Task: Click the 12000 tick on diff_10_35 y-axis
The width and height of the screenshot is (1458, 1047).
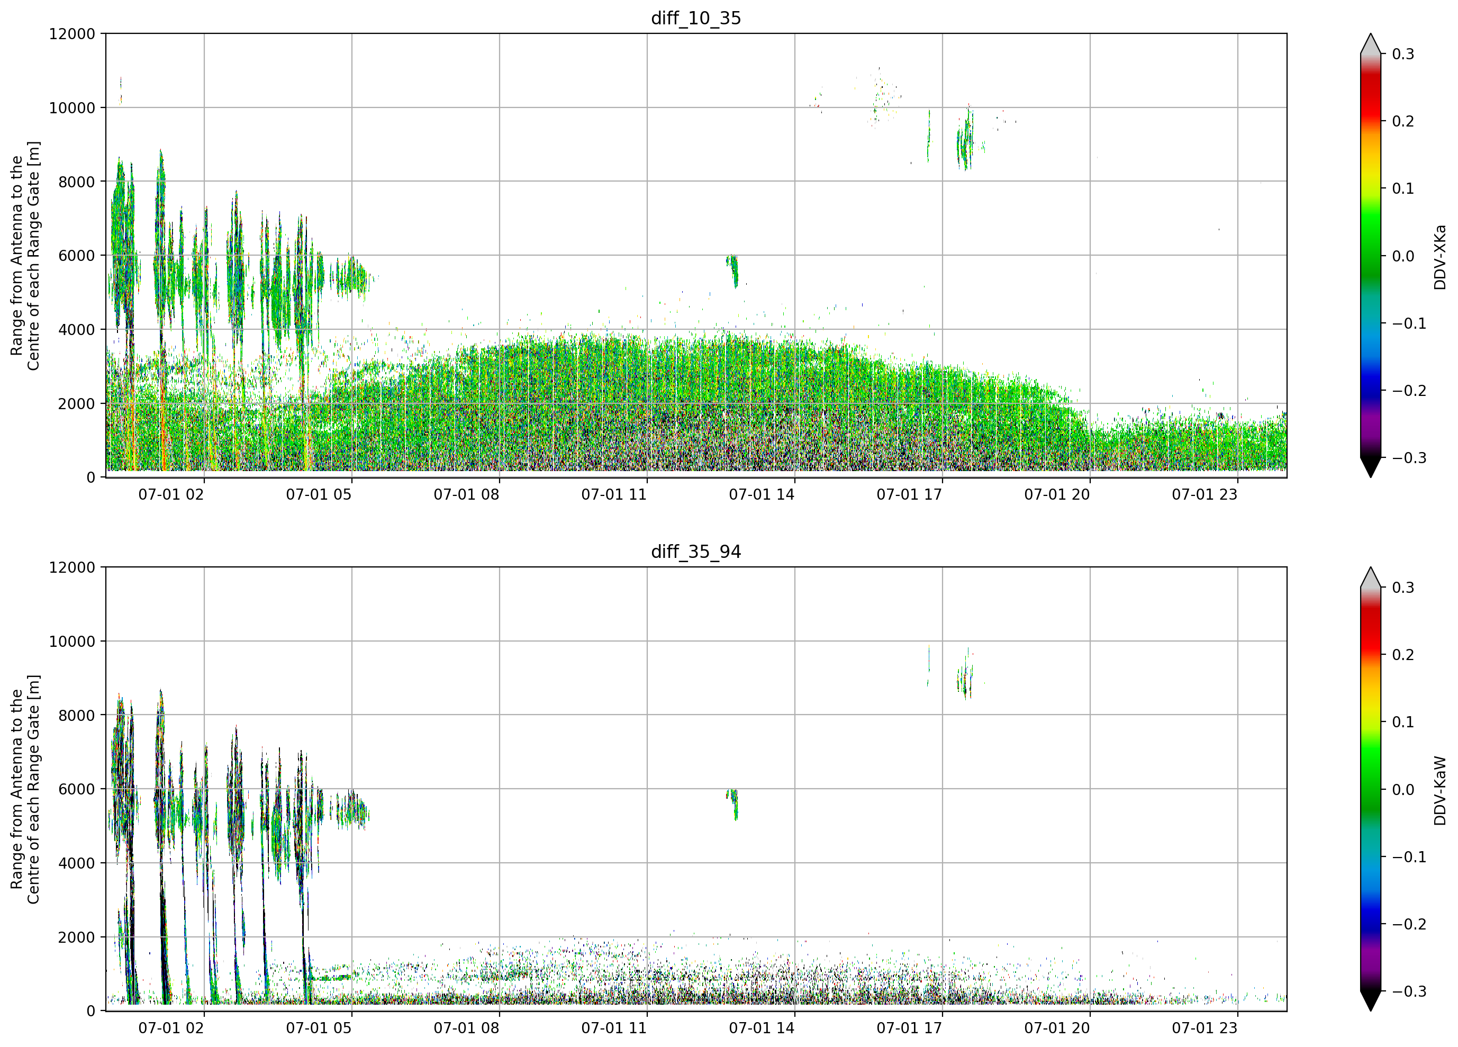Action: pos(72,33)
